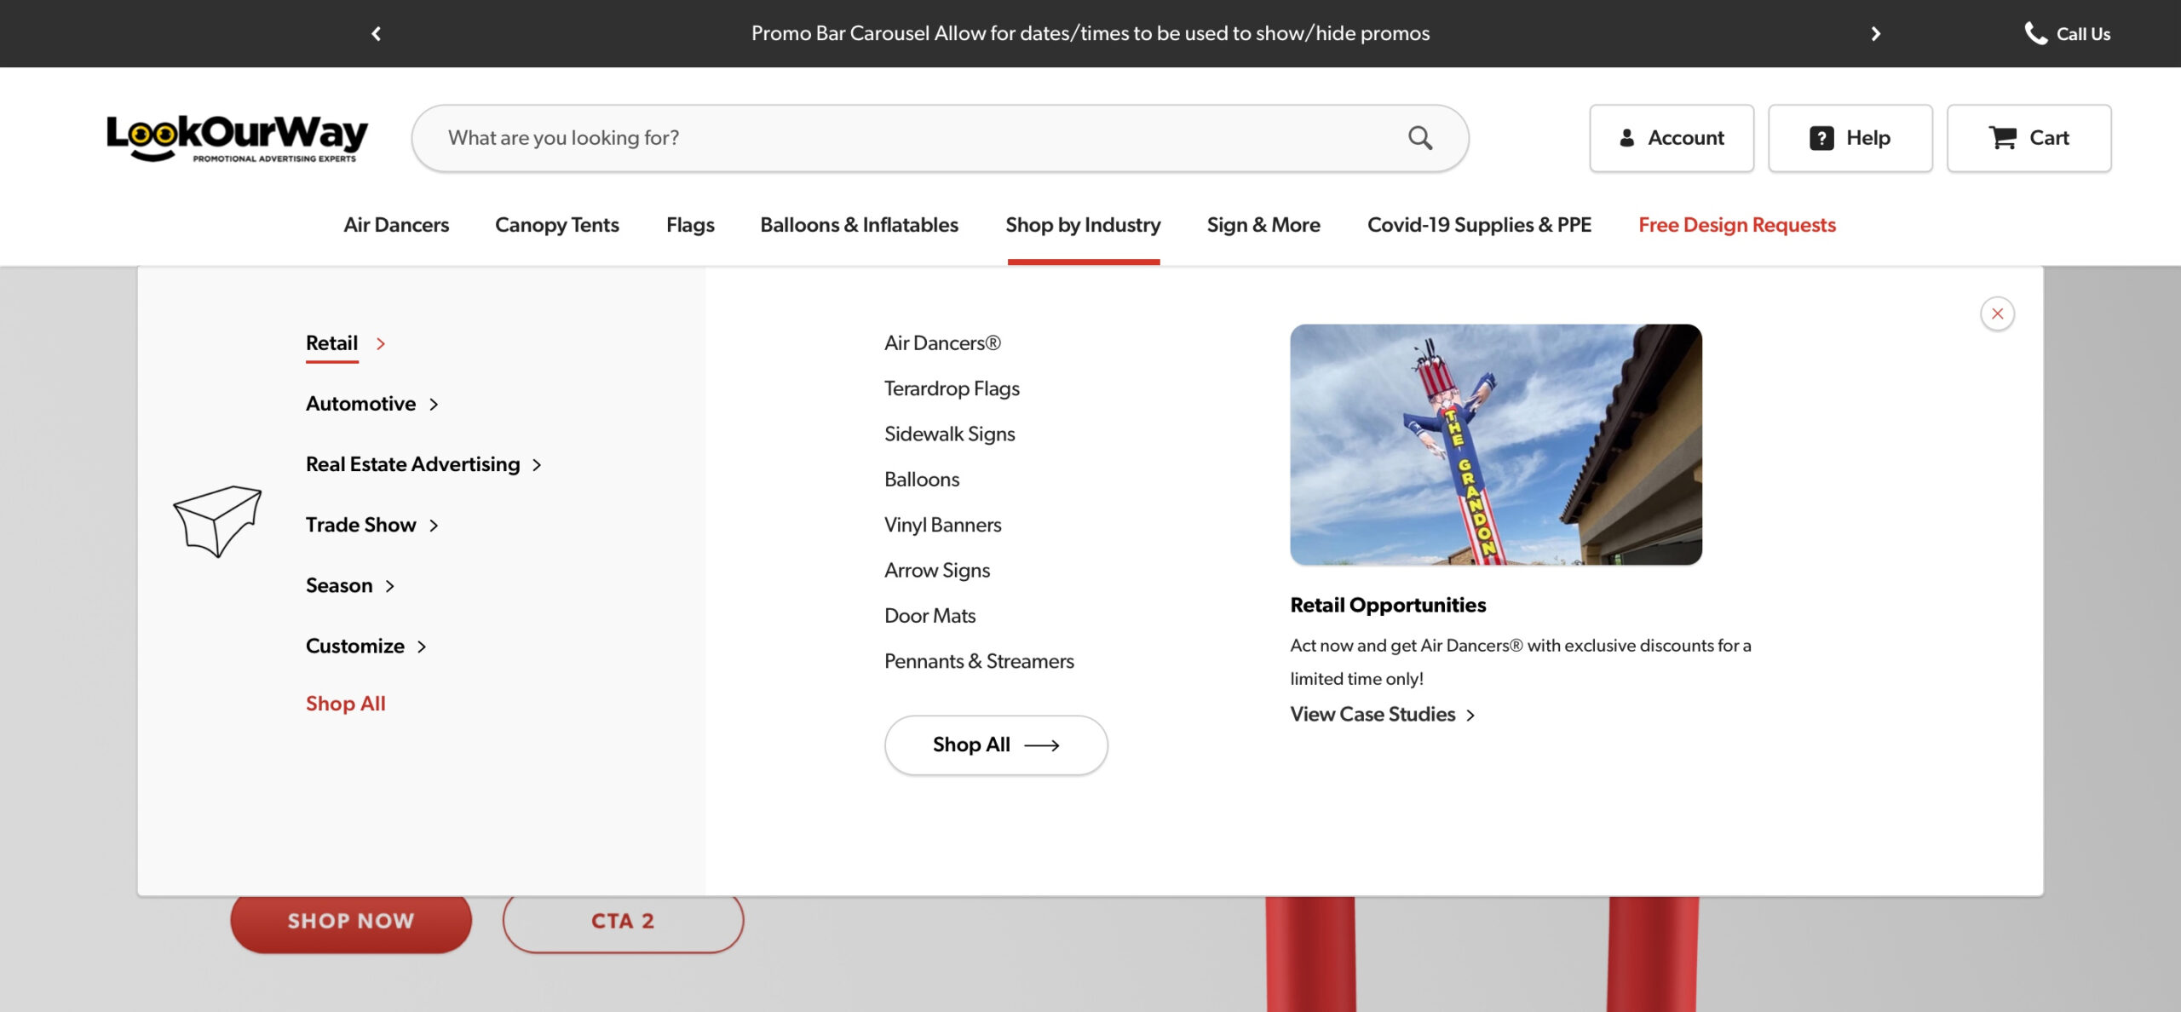Screen dimensions: 2181x1012
Task: Click Free Design Requests link
Action: click(x=1736, y=225)
